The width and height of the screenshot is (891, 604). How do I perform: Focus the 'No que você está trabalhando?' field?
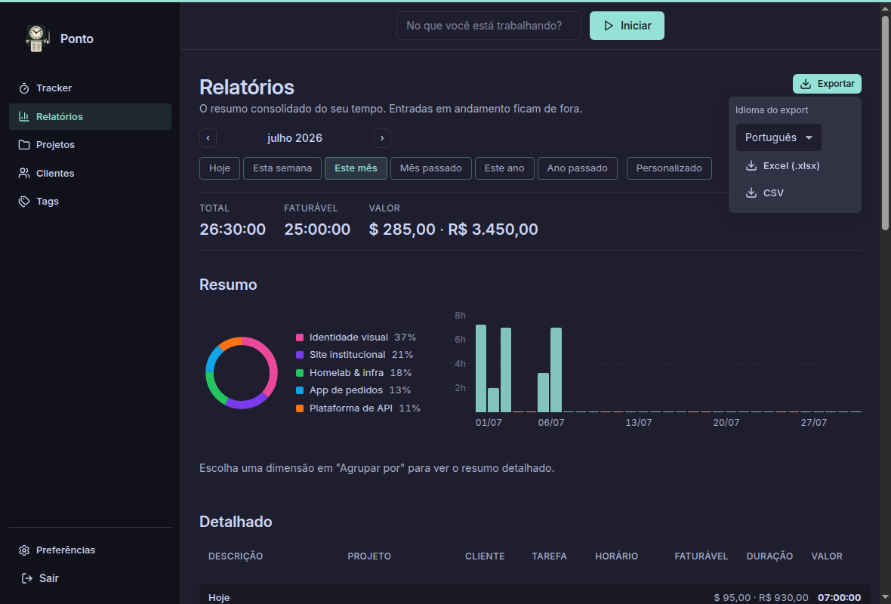click(488, 26)
